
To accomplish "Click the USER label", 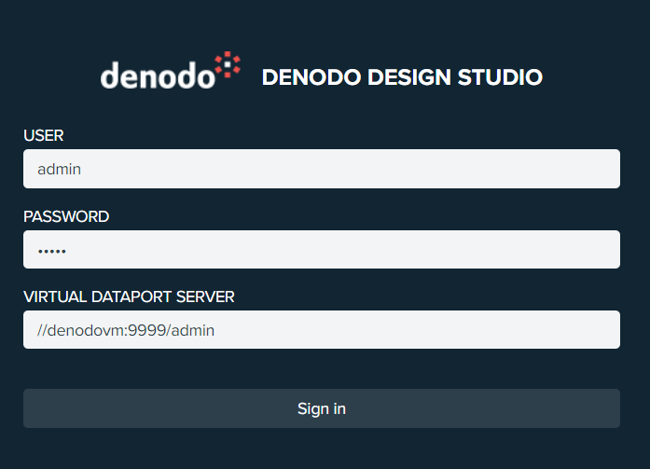I will 44,135.
